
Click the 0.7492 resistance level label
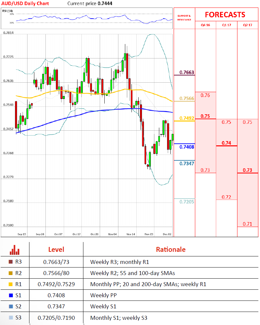pyautogui.click(x=187, y=118)
